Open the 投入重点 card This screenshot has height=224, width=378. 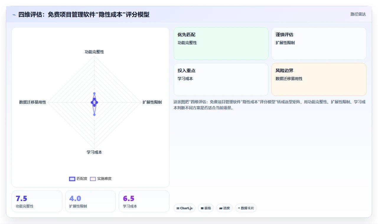coord(221,79)
